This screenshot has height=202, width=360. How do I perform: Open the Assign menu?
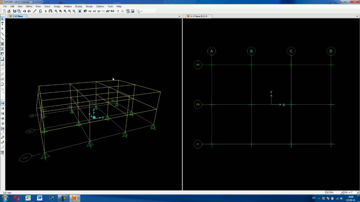tap(57, 6)
